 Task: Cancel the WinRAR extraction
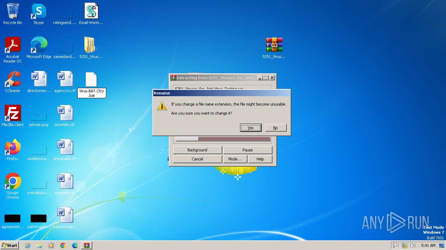(197, 159)
